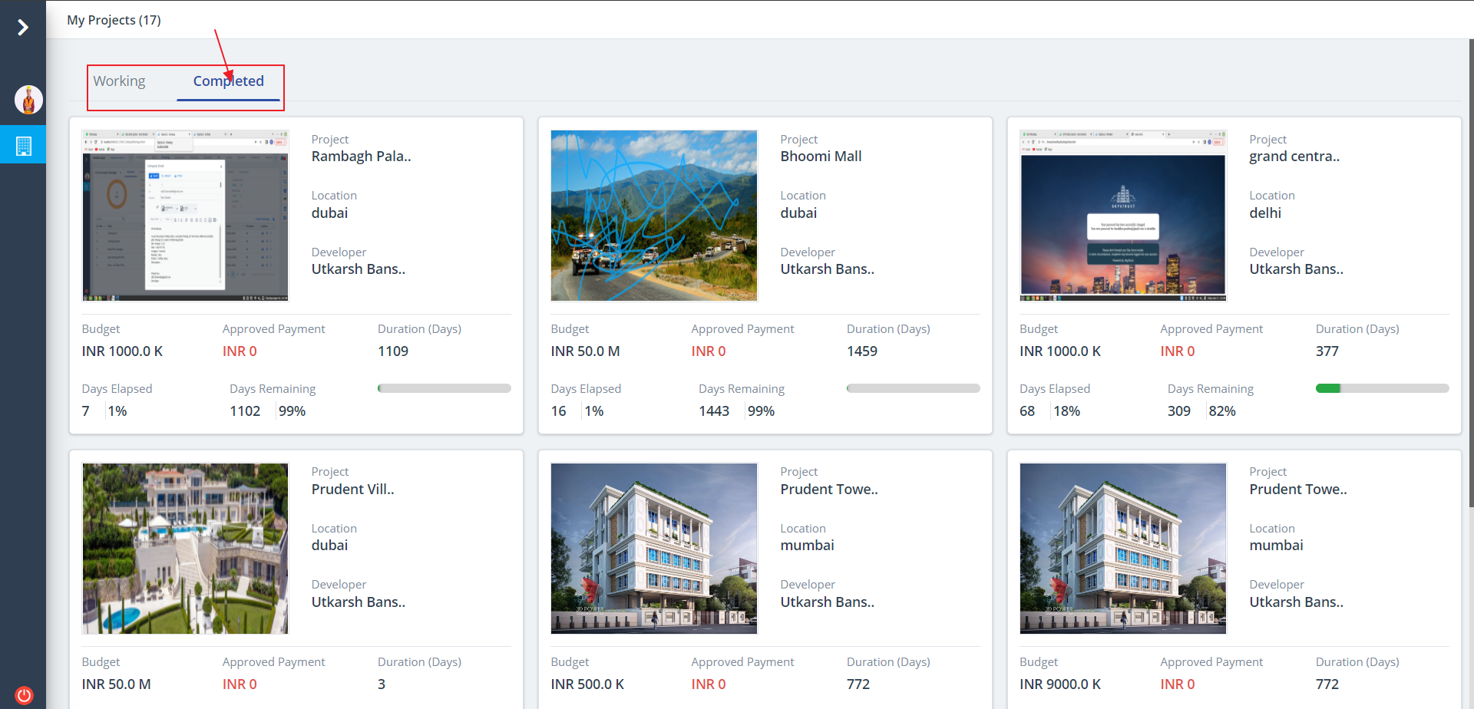Click the red power logout icon
The height and width of the screenshot is (709, 1474).
[x=24, y=694]
